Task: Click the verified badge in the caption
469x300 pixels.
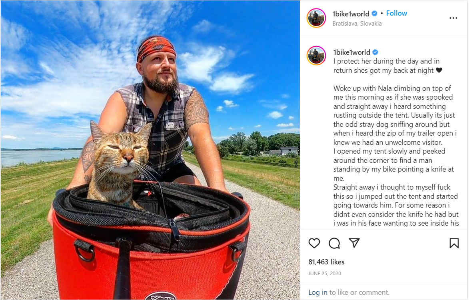Action: click(x=375, y=52)
